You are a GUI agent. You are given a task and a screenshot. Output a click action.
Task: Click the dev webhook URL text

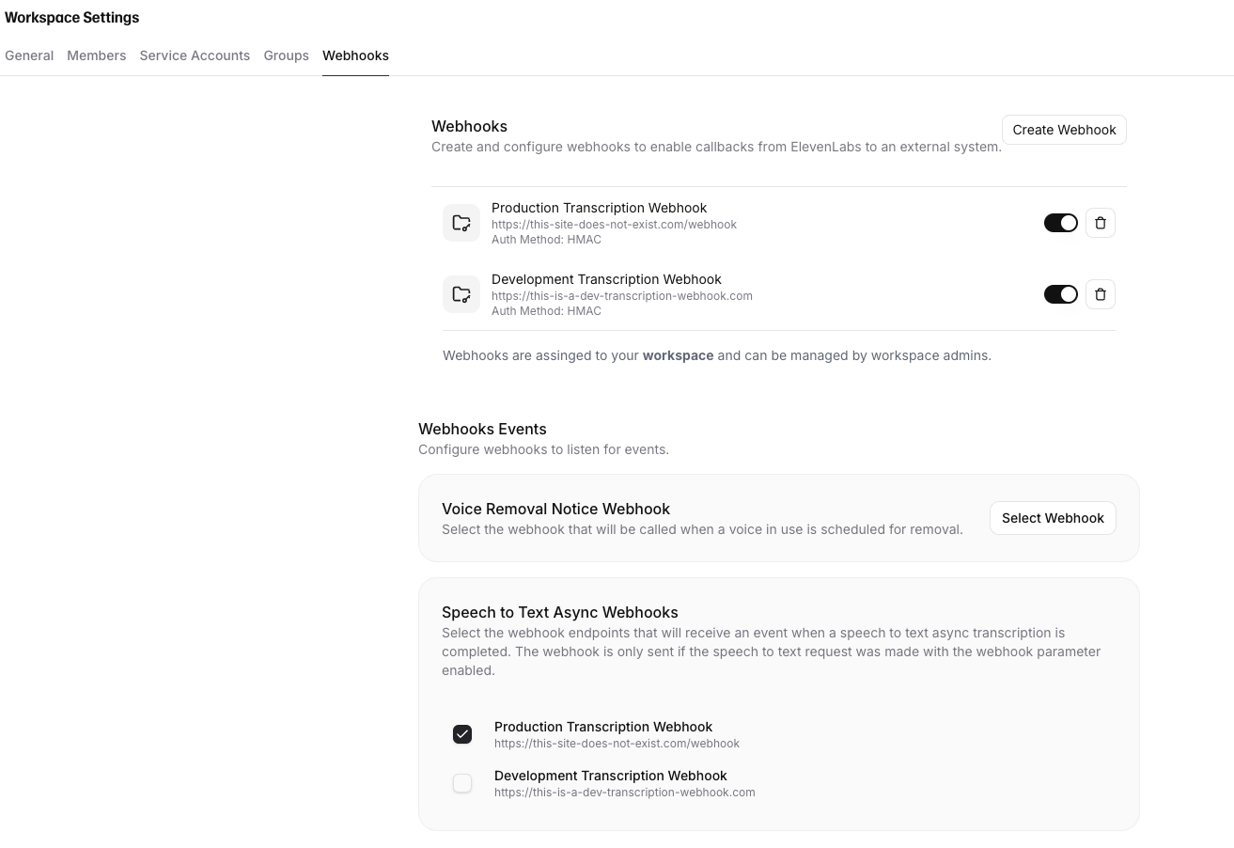coord(621,295)
